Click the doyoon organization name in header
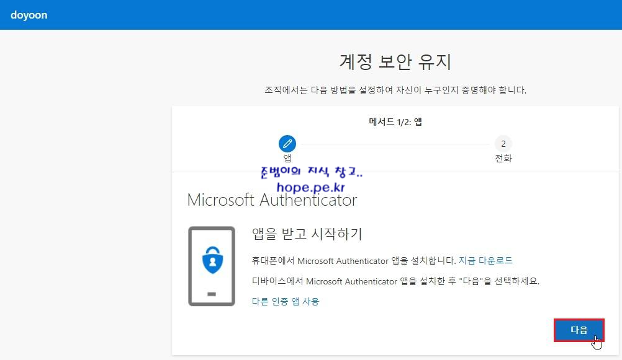The height and width of the screenshot is (360, 622). point(29,15)
